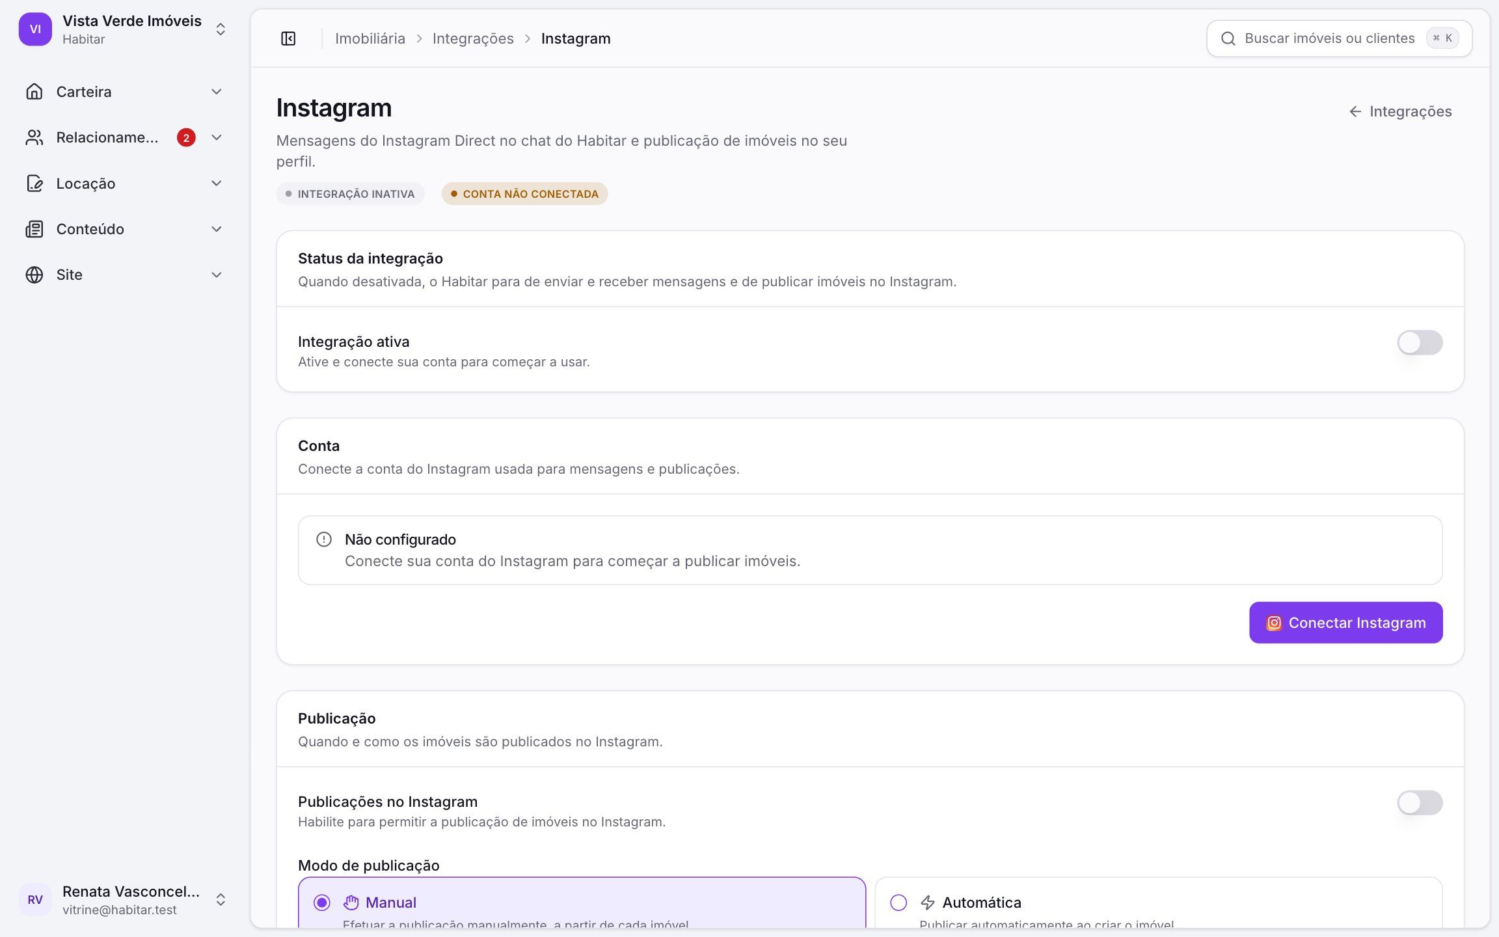Screen dimensions: 1499x937
Task: Go to Integrações breadcrumb
Action: click(473, 38)
